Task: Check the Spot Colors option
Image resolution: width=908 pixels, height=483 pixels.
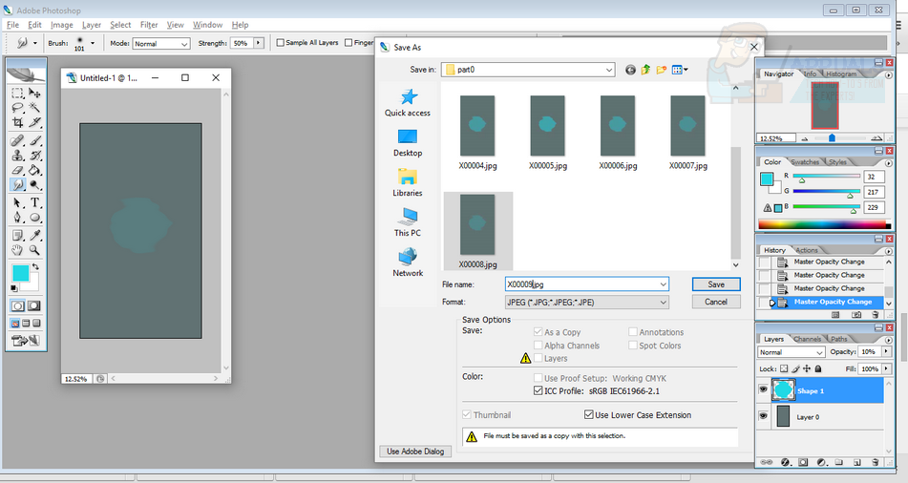Action: tap(632, 346)
